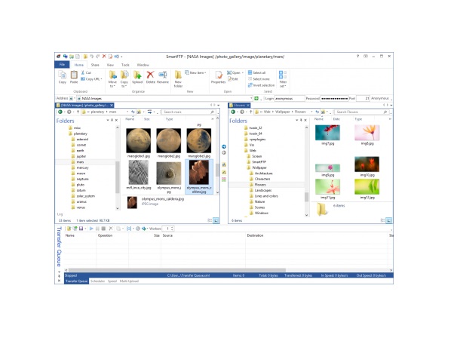Switch to the Window ribbon tab
Viewport: 463px width, 347px height.
pos(143,65)
